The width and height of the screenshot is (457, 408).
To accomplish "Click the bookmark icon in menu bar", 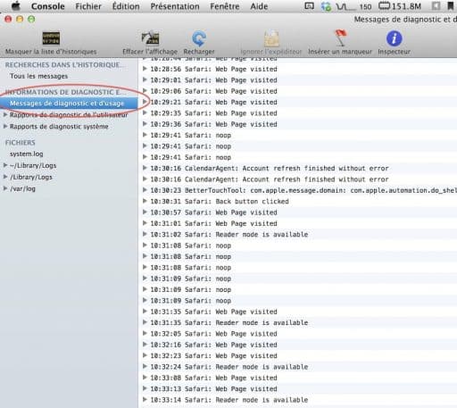I will [451, 6].
